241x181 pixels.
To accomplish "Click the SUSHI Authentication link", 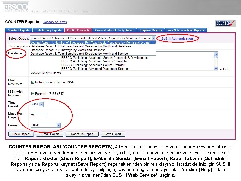I will 177,38.
